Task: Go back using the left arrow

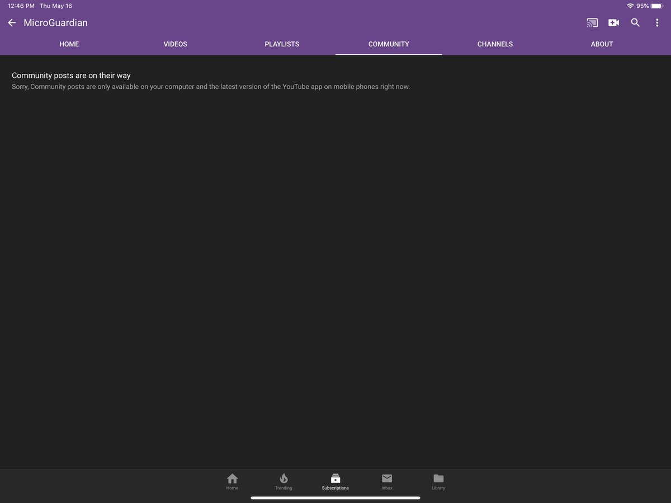Action: coord(12,23)
